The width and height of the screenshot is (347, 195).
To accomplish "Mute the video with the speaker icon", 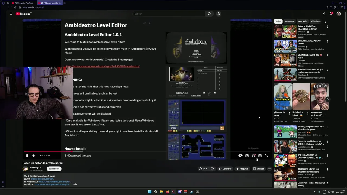I will click(34, 155).
